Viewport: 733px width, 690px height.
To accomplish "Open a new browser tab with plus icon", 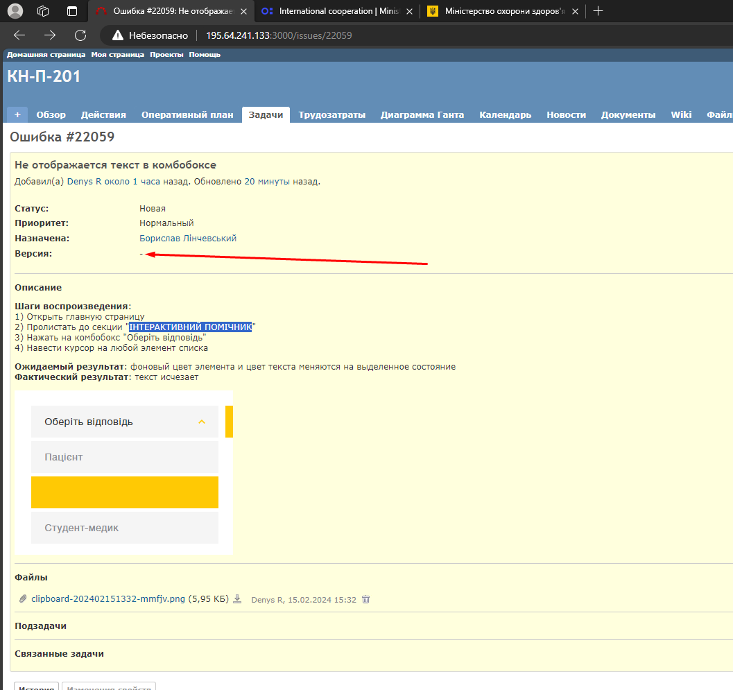I will (598, 11).
